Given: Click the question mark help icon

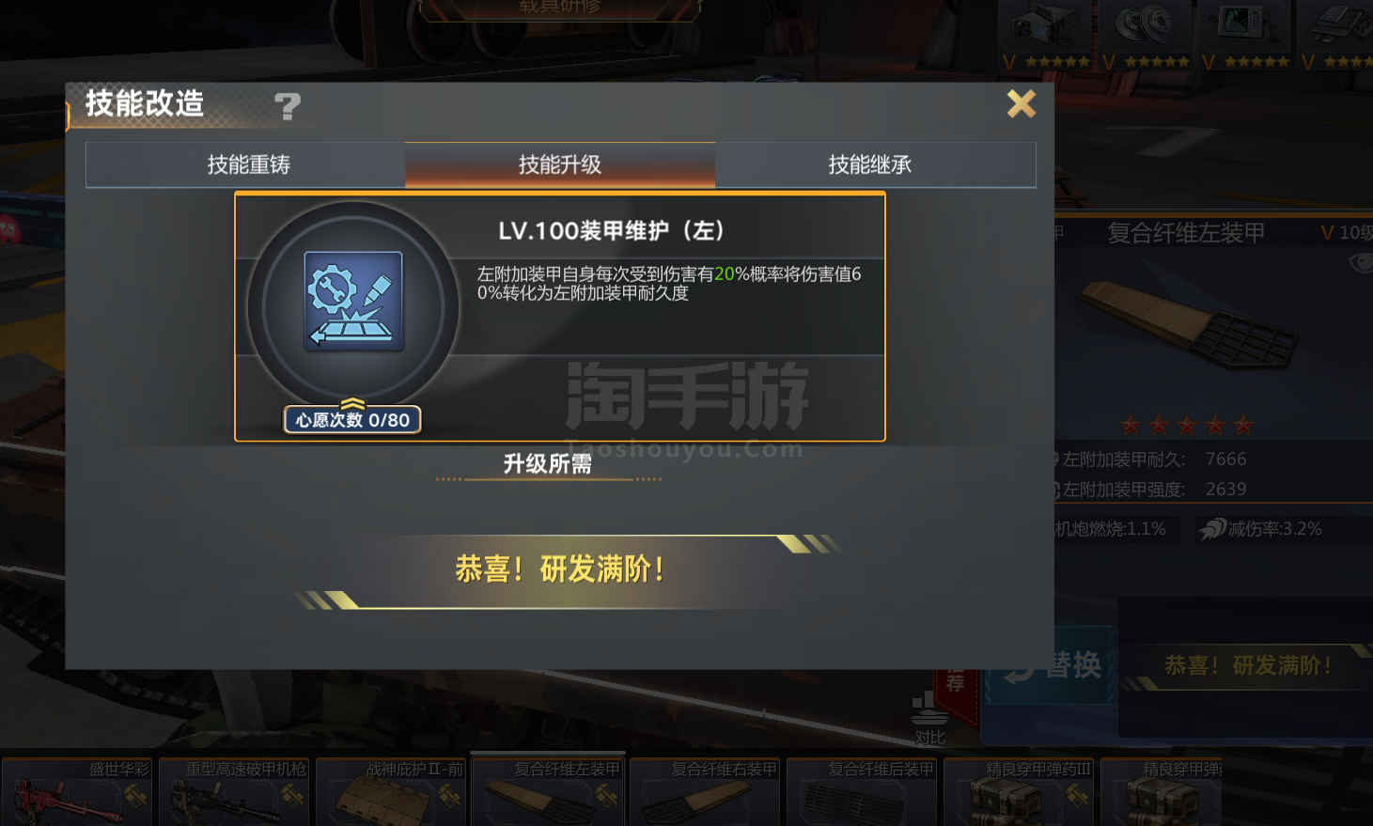Looking at the screenshot, I should [x=288, y=106].
